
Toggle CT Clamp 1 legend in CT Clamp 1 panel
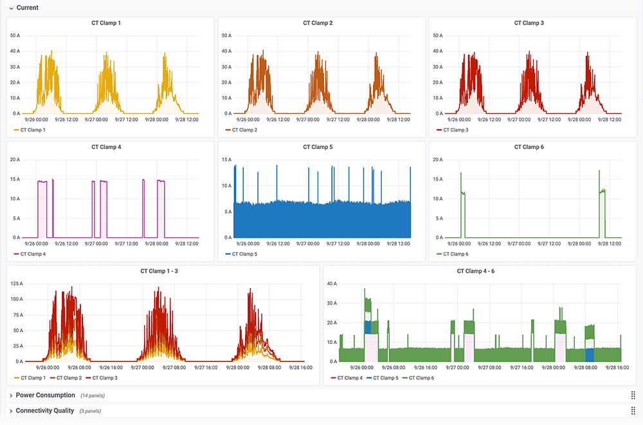[x=33, y=130]
